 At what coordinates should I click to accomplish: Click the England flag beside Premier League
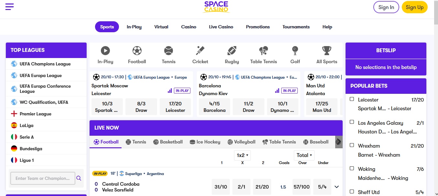coord(14,114)
